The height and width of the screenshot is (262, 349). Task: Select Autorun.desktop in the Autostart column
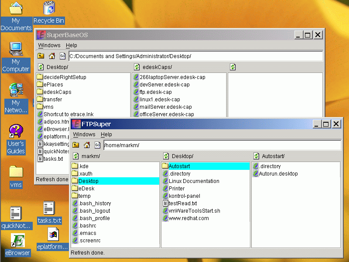[278, 174]
